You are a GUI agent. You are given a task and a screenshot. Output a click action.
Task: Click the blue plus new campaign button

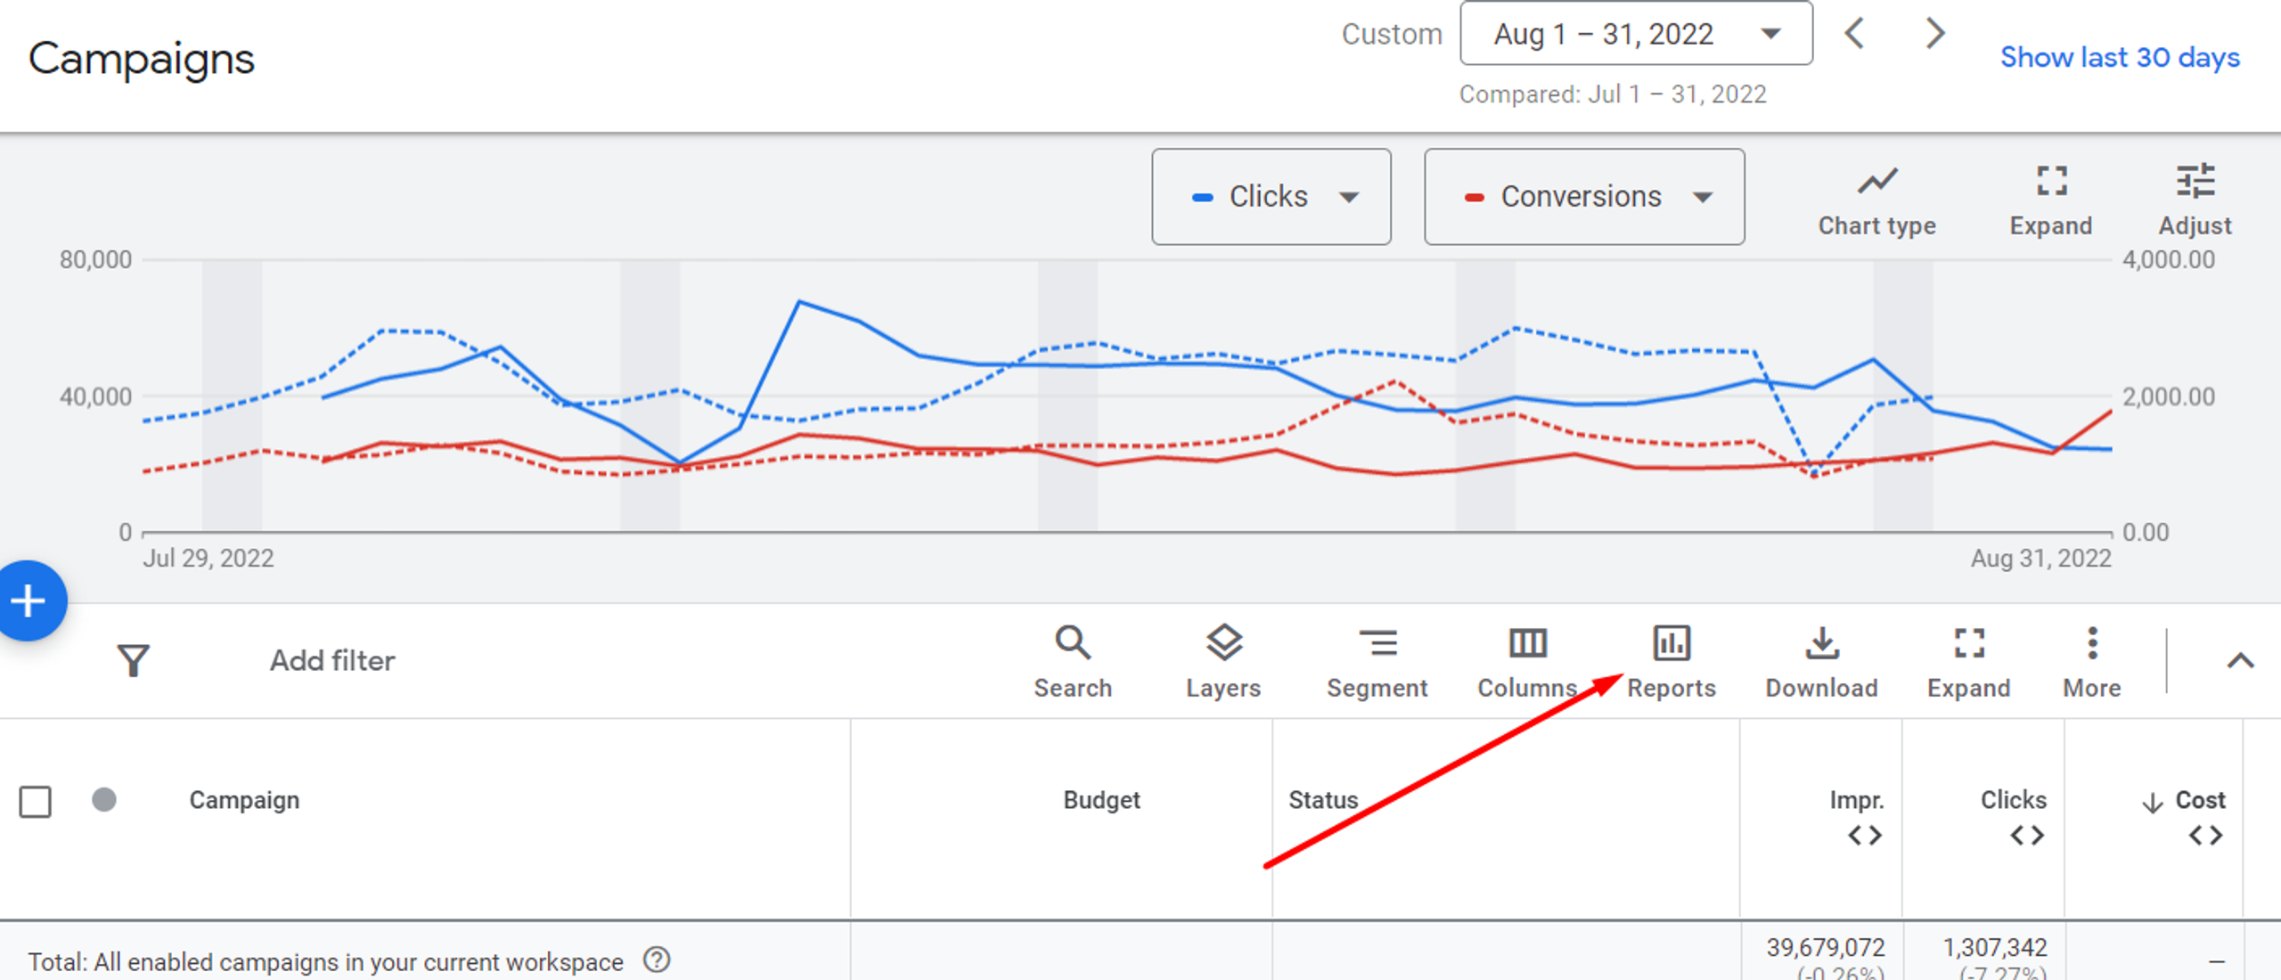[29, 600]
